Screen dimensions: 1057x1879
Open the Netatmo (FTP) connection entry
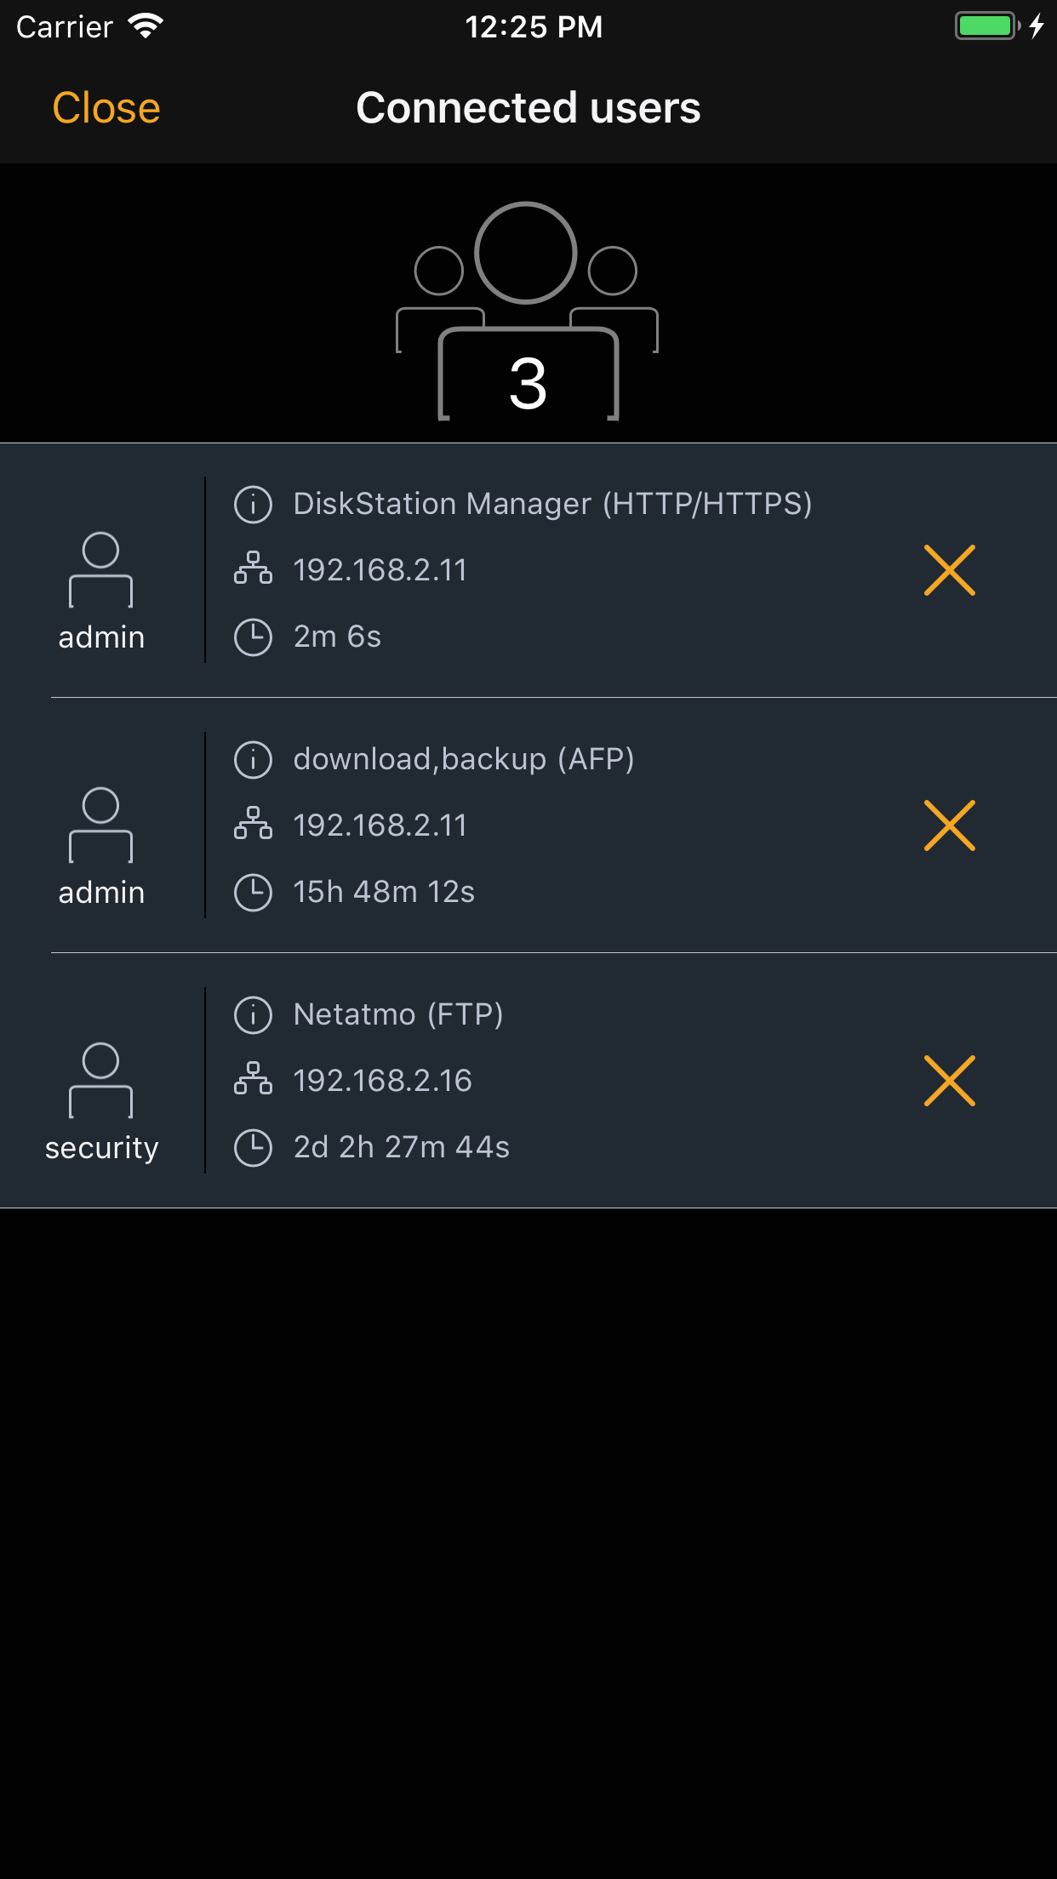pyautogui.click(x=528, y=1081)
